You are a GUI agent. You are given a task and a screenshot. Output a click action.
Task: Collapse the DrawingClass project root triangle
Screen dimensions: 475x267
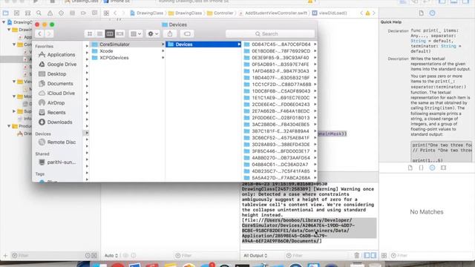tap(4, 22)
